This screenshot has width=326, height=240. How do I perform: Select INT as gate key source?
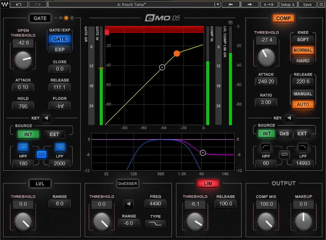pyautogui.click(x=28, y=134)
